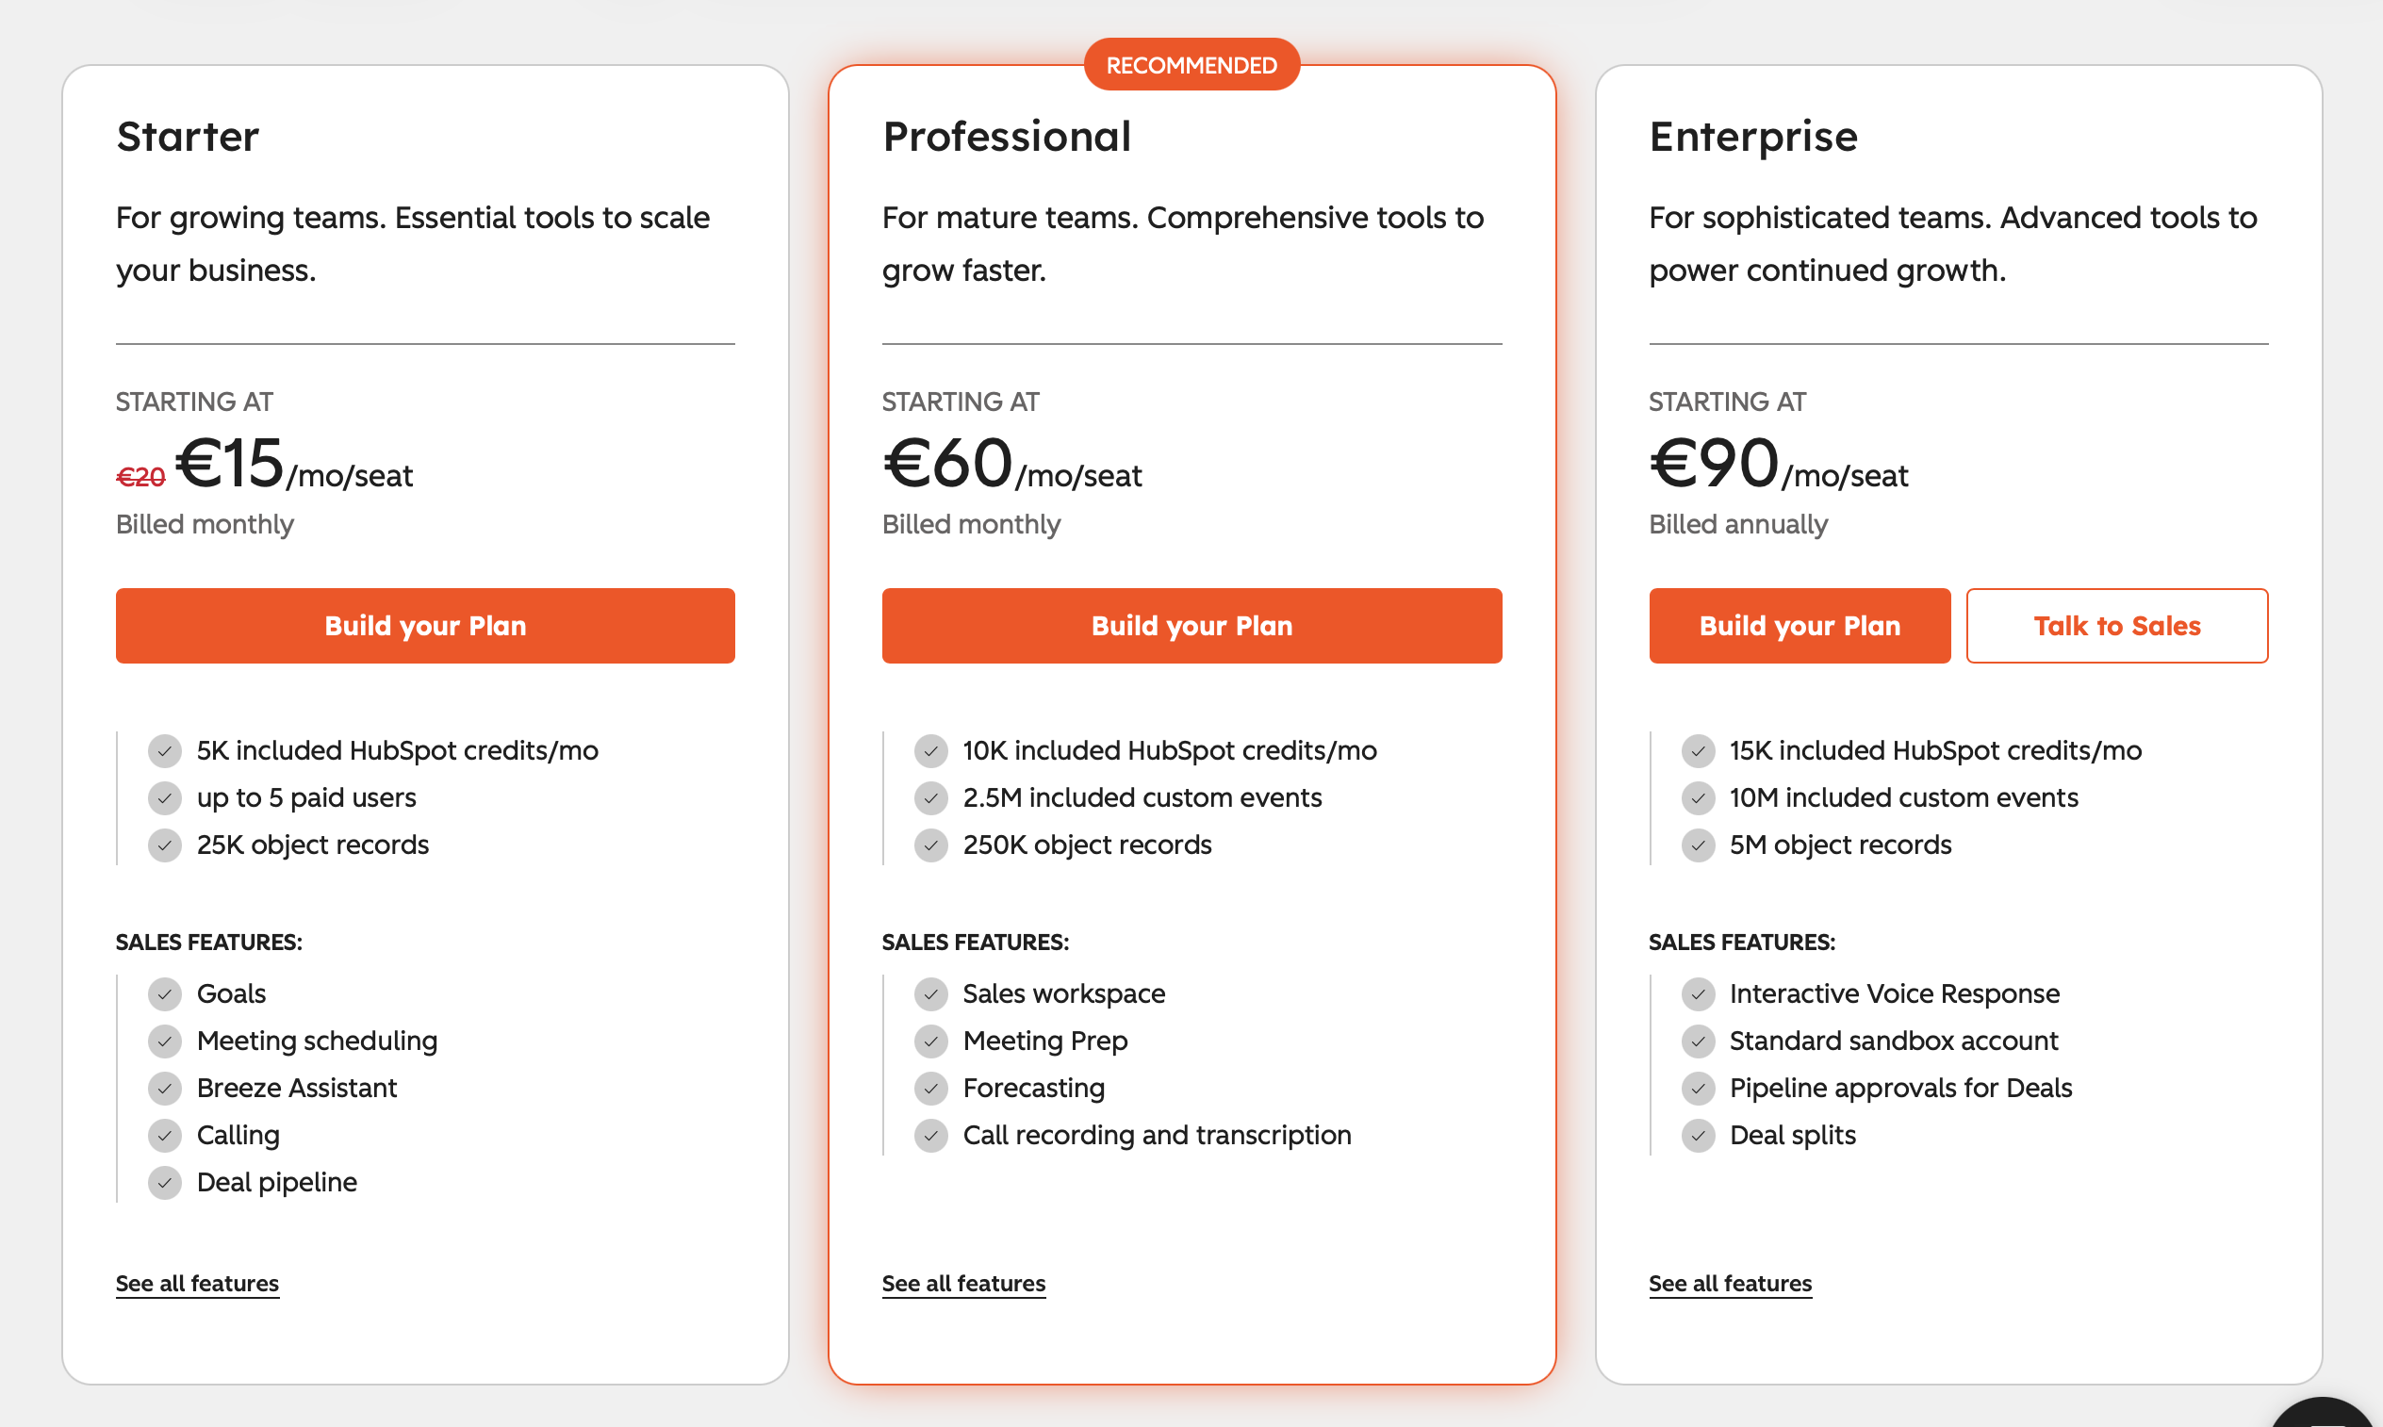Expand See all features under Enterprise plan

[x=1729, y=1283]
